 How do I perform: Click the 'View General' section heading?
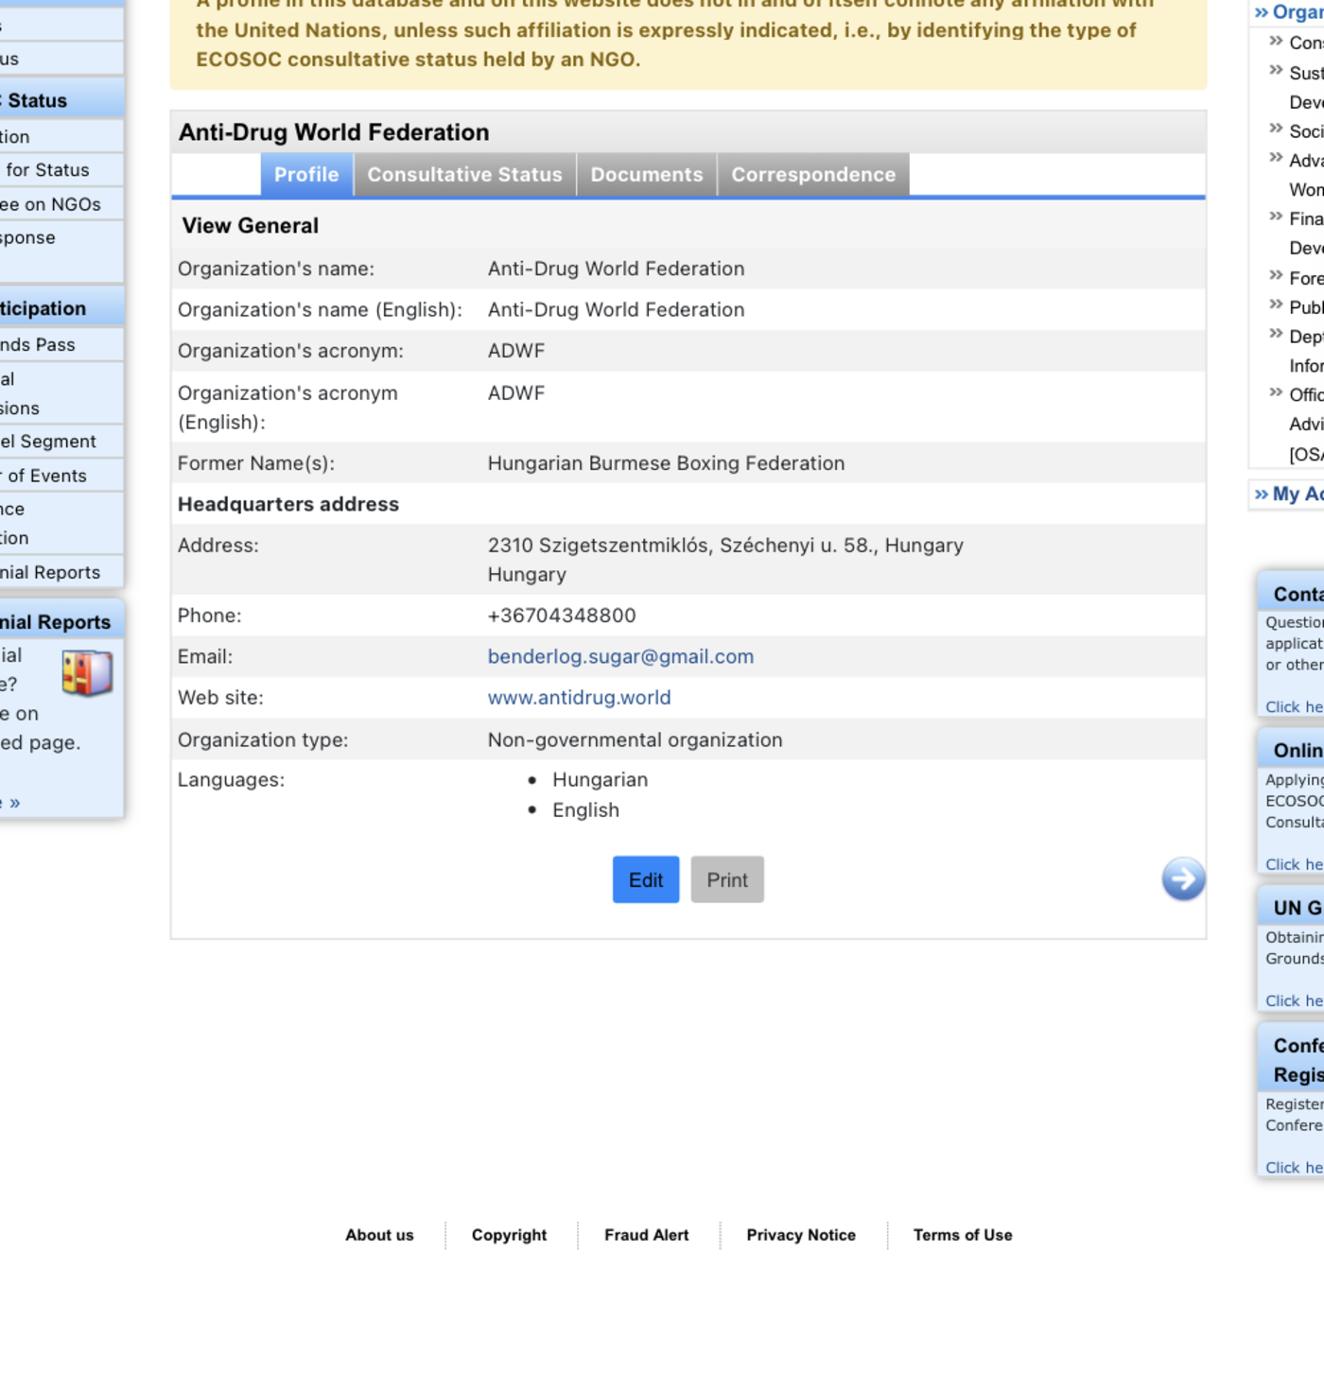click(250, 226)
